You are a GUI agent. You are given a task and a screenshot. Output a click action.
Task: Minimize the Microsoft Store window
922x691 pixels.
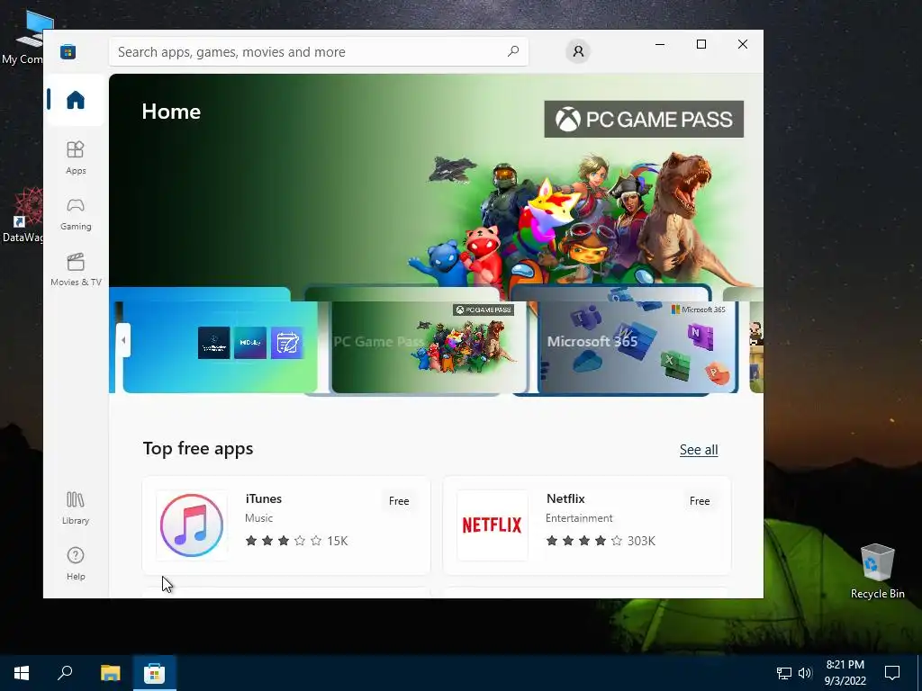660,44
